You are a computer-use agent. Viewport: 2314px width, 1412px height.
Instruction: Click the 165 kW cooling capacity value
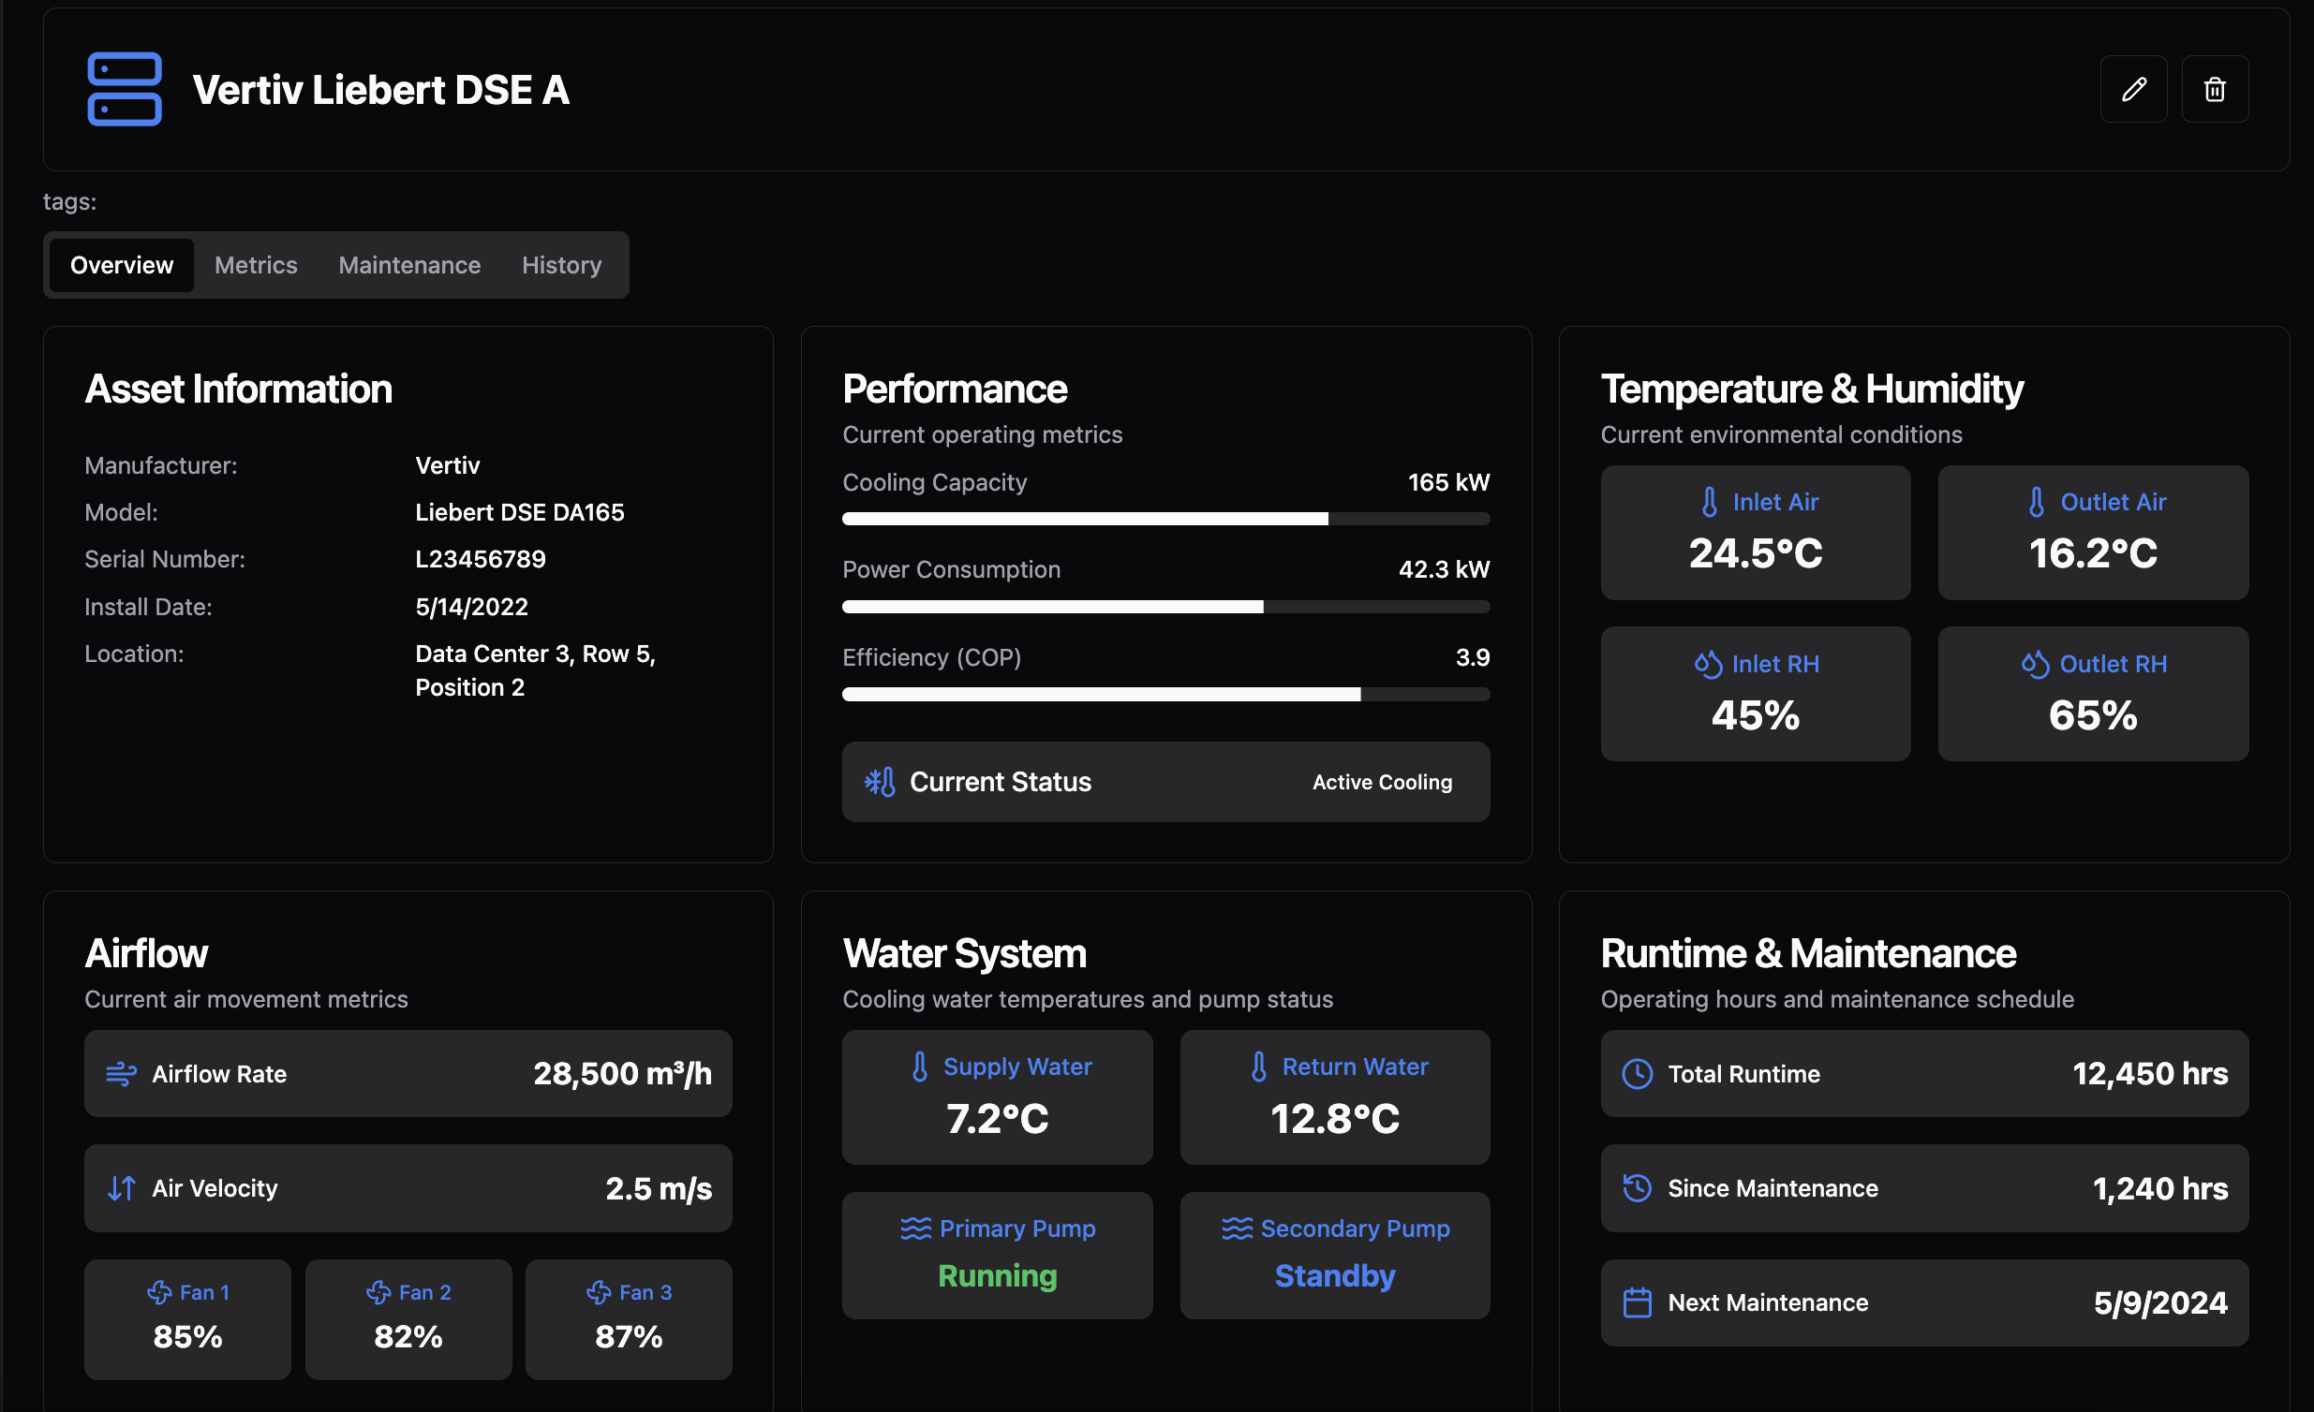coord(1448,482)
